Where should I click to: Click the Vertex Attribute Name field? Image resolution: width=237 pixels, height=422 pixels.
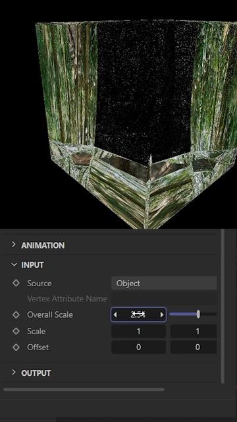pos(164,299)
